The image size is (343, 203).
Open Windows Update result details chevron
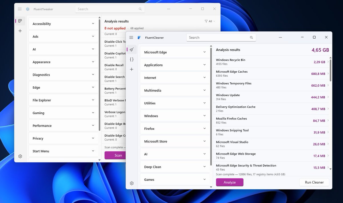(328, 97)
